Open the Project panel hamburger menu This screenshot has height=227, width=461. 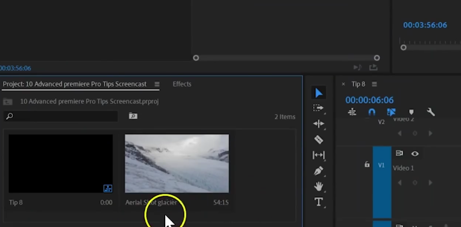pos(157,84)
